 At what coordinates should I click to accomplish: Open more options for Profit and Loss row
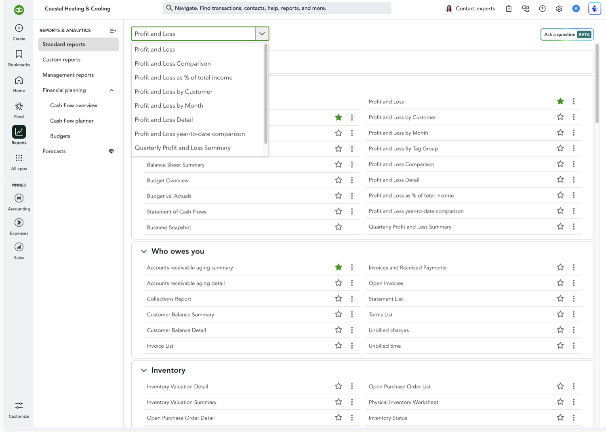click(x=574, y=102)
